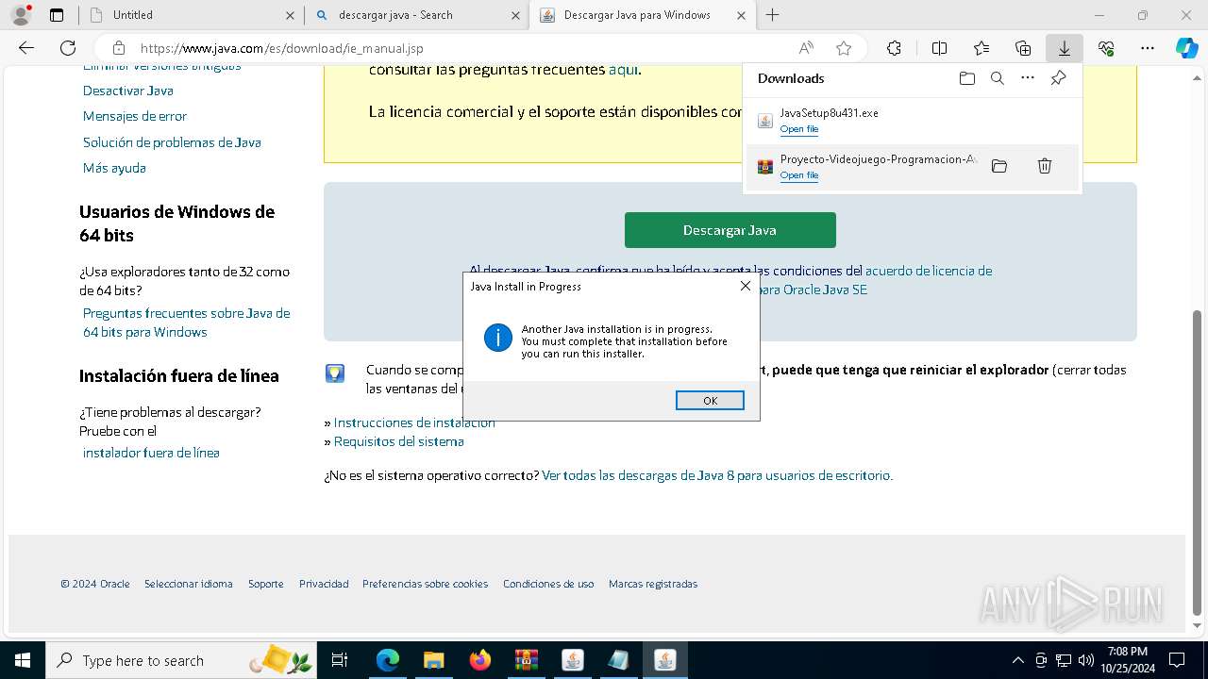This screenshot has height=679, width=1208.
Task: Open the Read aloud icon in address bar
Action: coord(806,48)
